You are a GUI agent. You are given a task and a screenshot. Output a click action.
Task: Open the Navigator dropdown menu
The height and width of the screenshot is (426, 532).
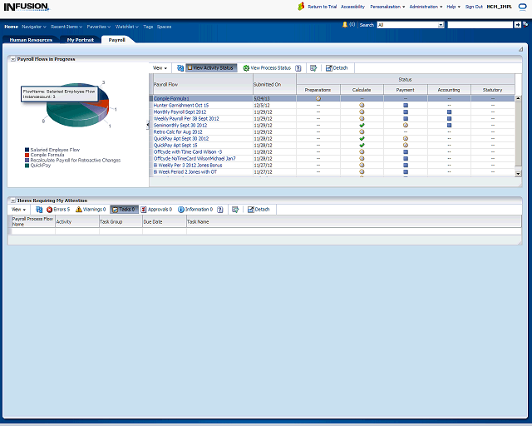(34, 27)
